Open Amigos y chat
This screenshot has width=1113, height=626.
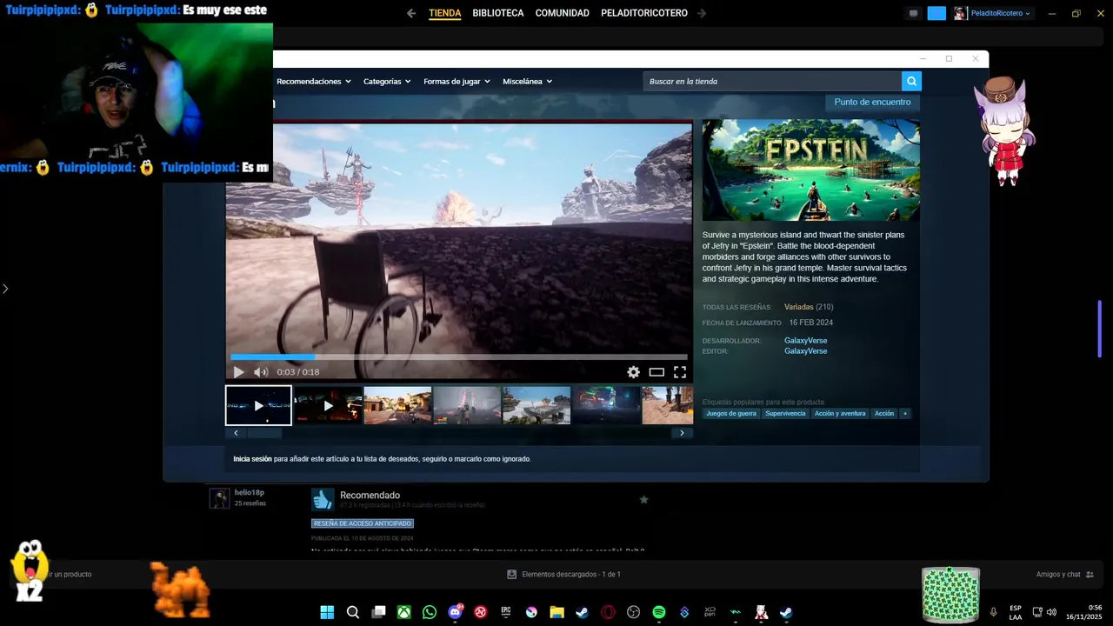pos(1065,575)
